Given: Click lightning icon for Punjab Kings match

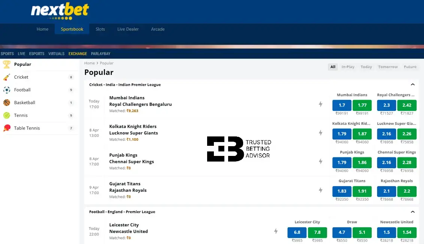Looking at the screenshot, I should click(x=320, y=161).
